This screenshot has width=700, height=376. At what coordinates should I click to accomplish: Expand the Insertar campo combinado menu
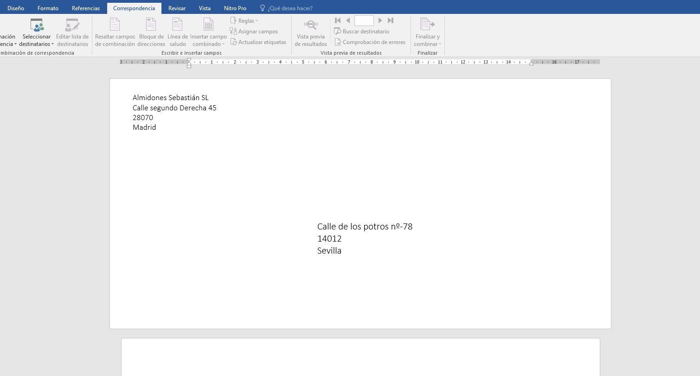pos(208,44)
